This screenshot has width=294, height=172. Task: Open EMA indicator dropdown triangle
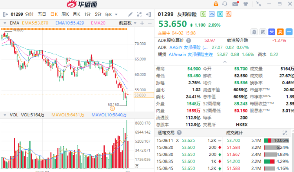coord(5,23)
